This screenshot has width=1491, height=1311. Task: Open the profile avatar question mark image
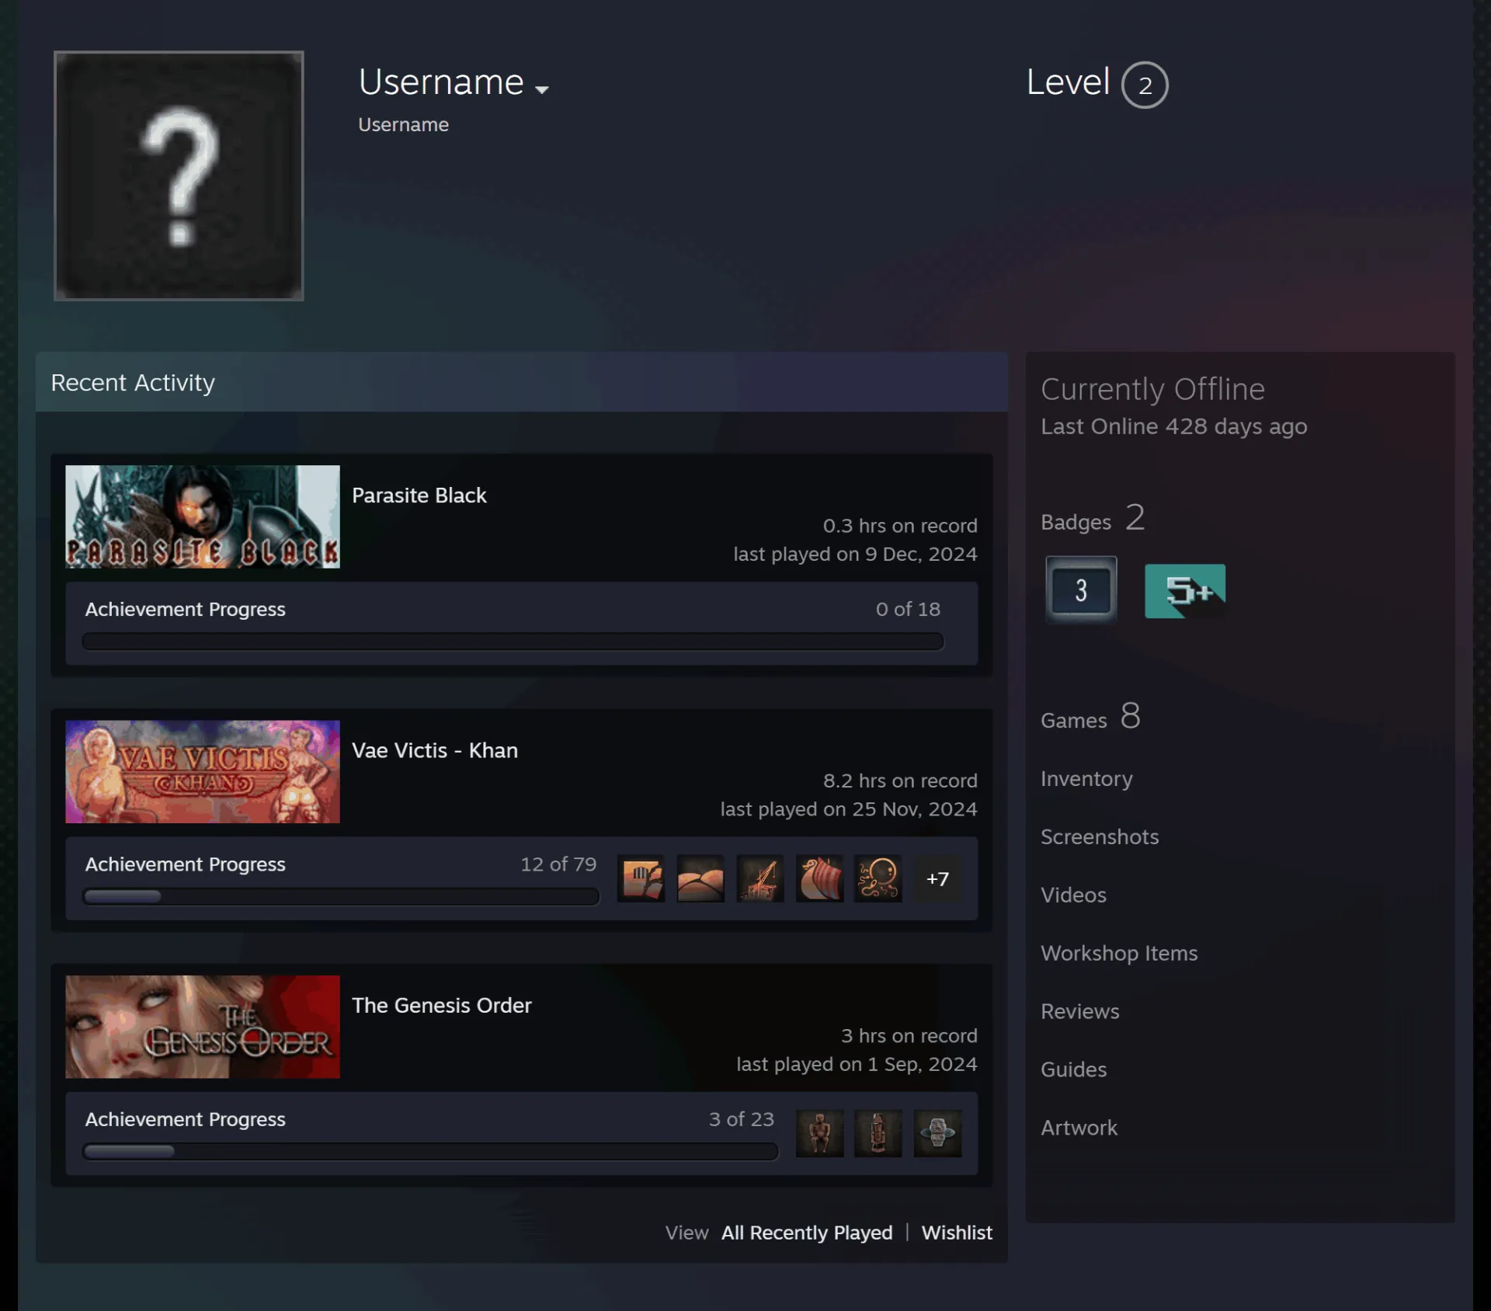pyautogui.click(x=179, y=176)
